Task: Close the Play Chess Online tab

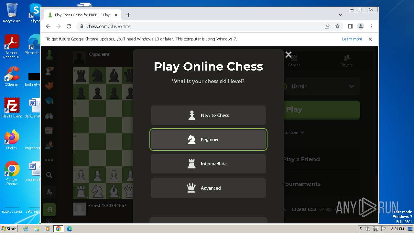Action: pos(116,15)
